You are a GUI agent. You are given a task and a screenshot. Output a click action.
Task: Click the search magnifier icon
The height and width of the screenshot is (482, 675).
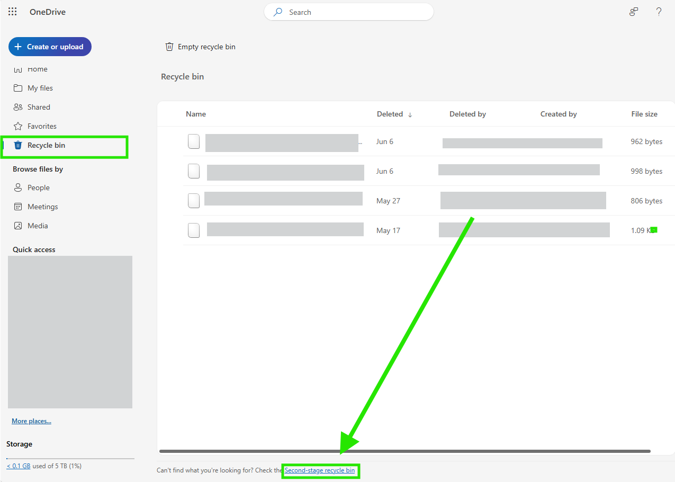point(278,12)
